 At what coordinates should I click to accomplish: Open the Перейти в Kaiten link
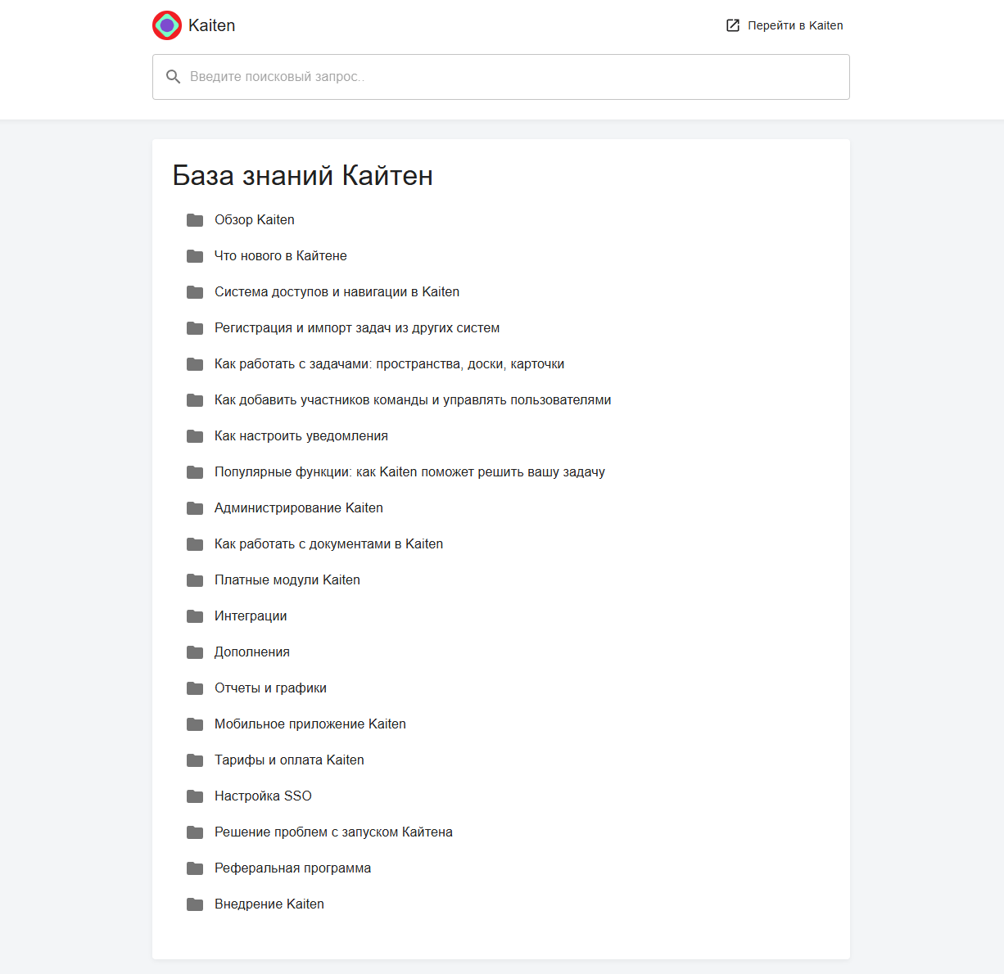tap(785, 25)
